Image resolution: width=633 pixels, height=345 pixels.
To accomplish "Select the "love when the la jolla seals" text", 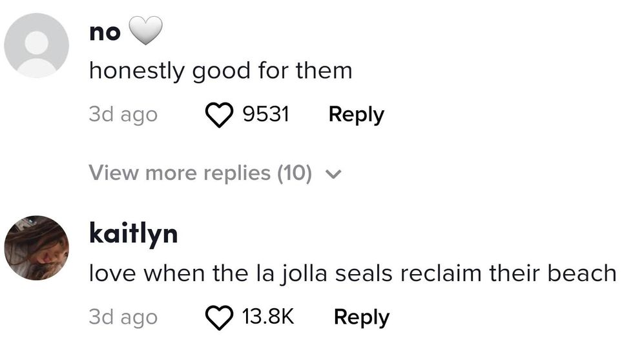I will click(x=352, y=273).
